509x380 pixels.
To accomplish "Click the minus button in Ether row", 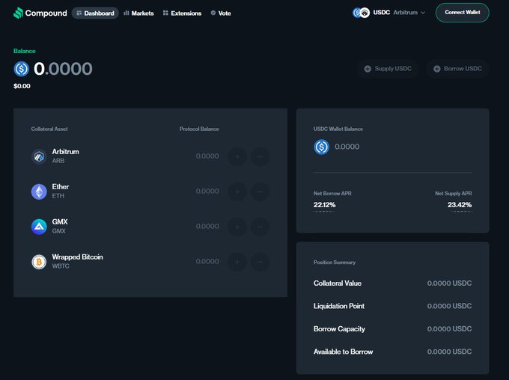I will [260, 191].
